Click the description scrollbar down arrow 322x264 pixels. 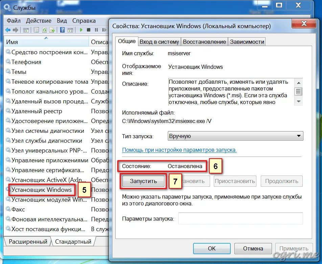point(299,101)
